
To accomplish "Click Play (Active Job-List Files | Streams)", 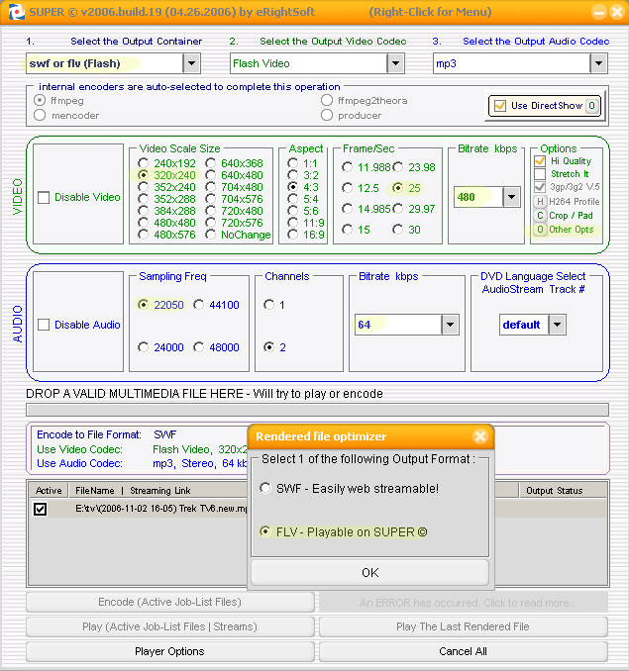I will pos(170,626).
